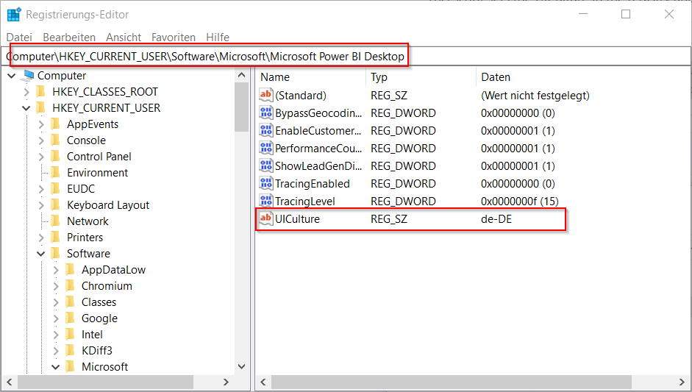The height and width of the screenshot is (392, 692).
Task: Click the HKEY_CLASSES_ROOT folder icon
Action: 41,92
